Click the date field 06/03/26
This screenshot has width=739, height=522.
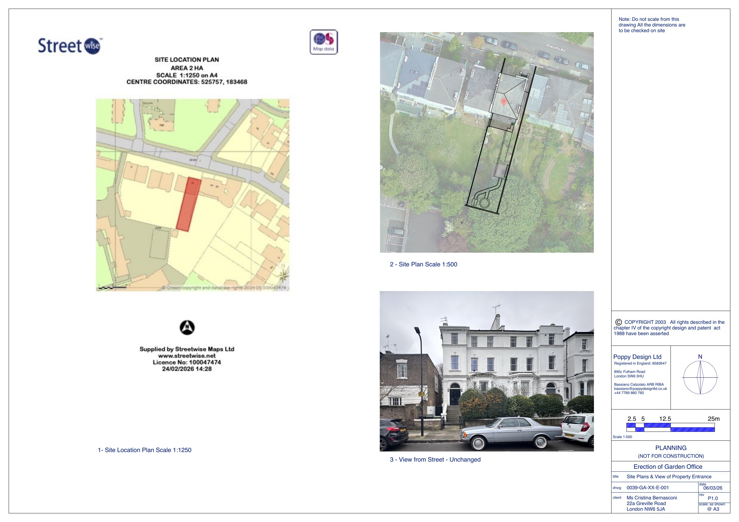tap(712, 488)
